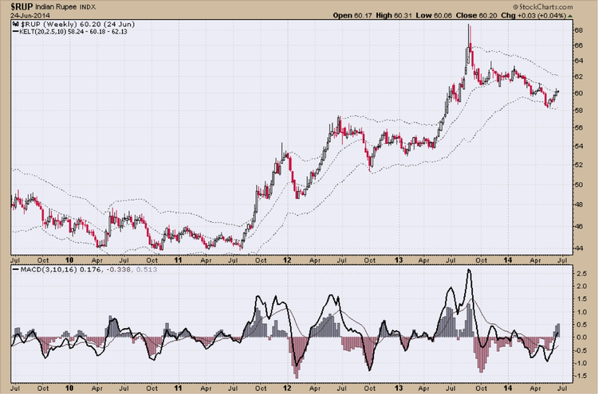This screenshot has width=598, height=394.
Task: Click the 'Chg +0.03 (+0.04%)' value
Action: tap(533, 16)
